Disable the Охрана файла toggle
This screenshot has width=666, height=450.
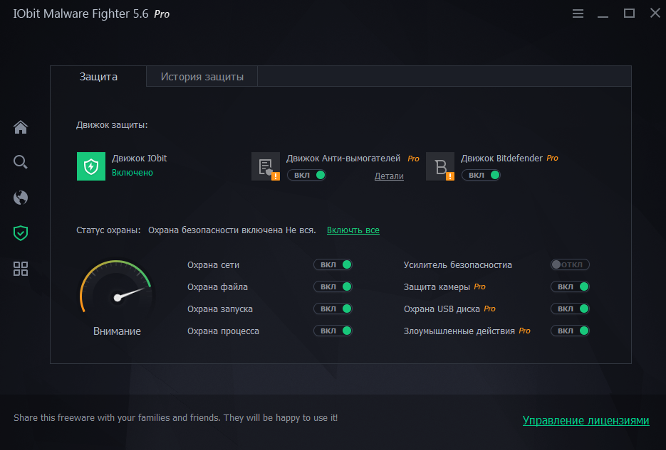click(333, 286)
